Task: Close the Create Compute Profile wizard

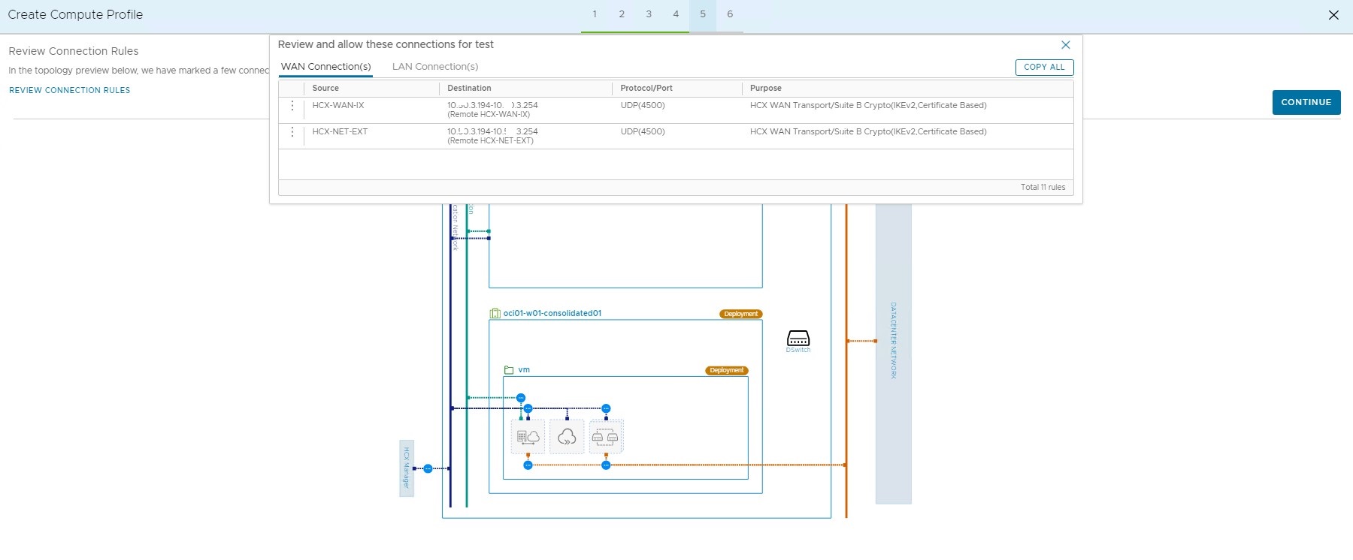Action: 1333,15
